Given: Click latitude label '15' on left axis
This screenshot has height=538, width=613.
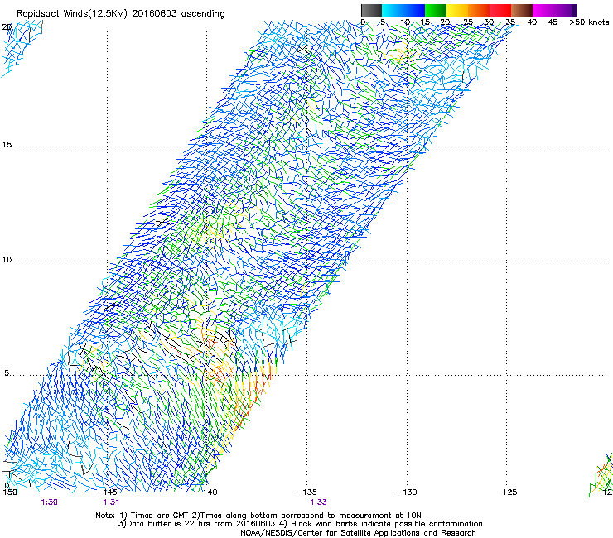Looking at the screenshot, I should 7,145.
